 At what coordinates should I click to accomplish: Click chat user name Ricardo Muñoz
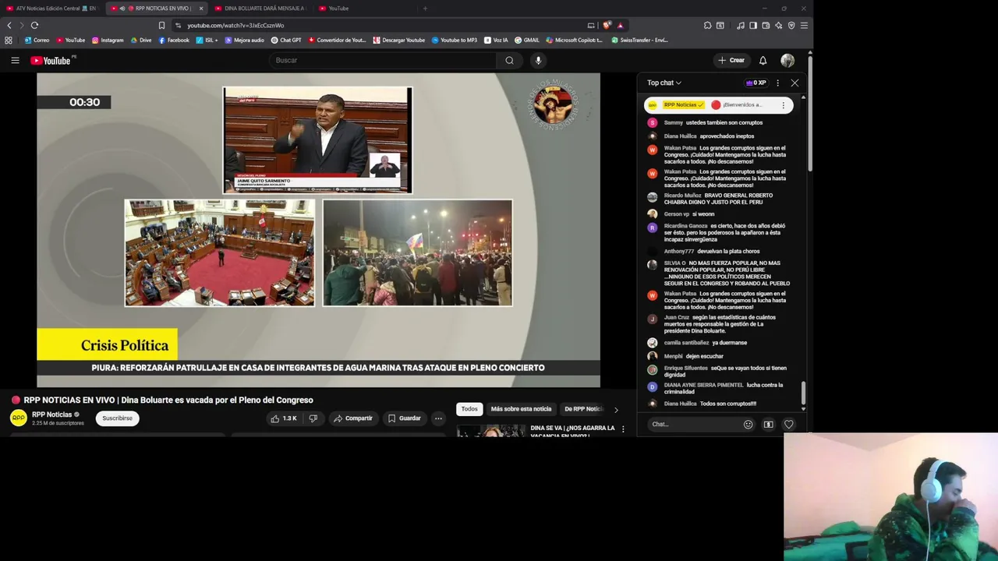(x=682, y=196)
